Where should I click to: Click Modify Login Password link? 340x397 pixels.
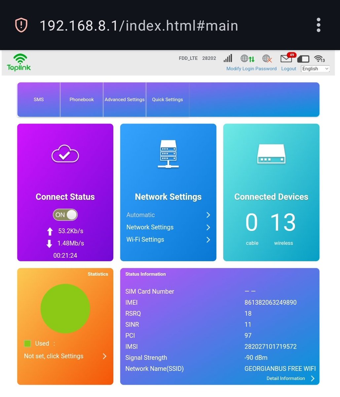[251, 68]
